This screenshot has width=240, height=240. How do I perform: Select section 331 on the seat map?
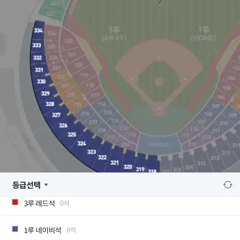click(x=39, y=70)
